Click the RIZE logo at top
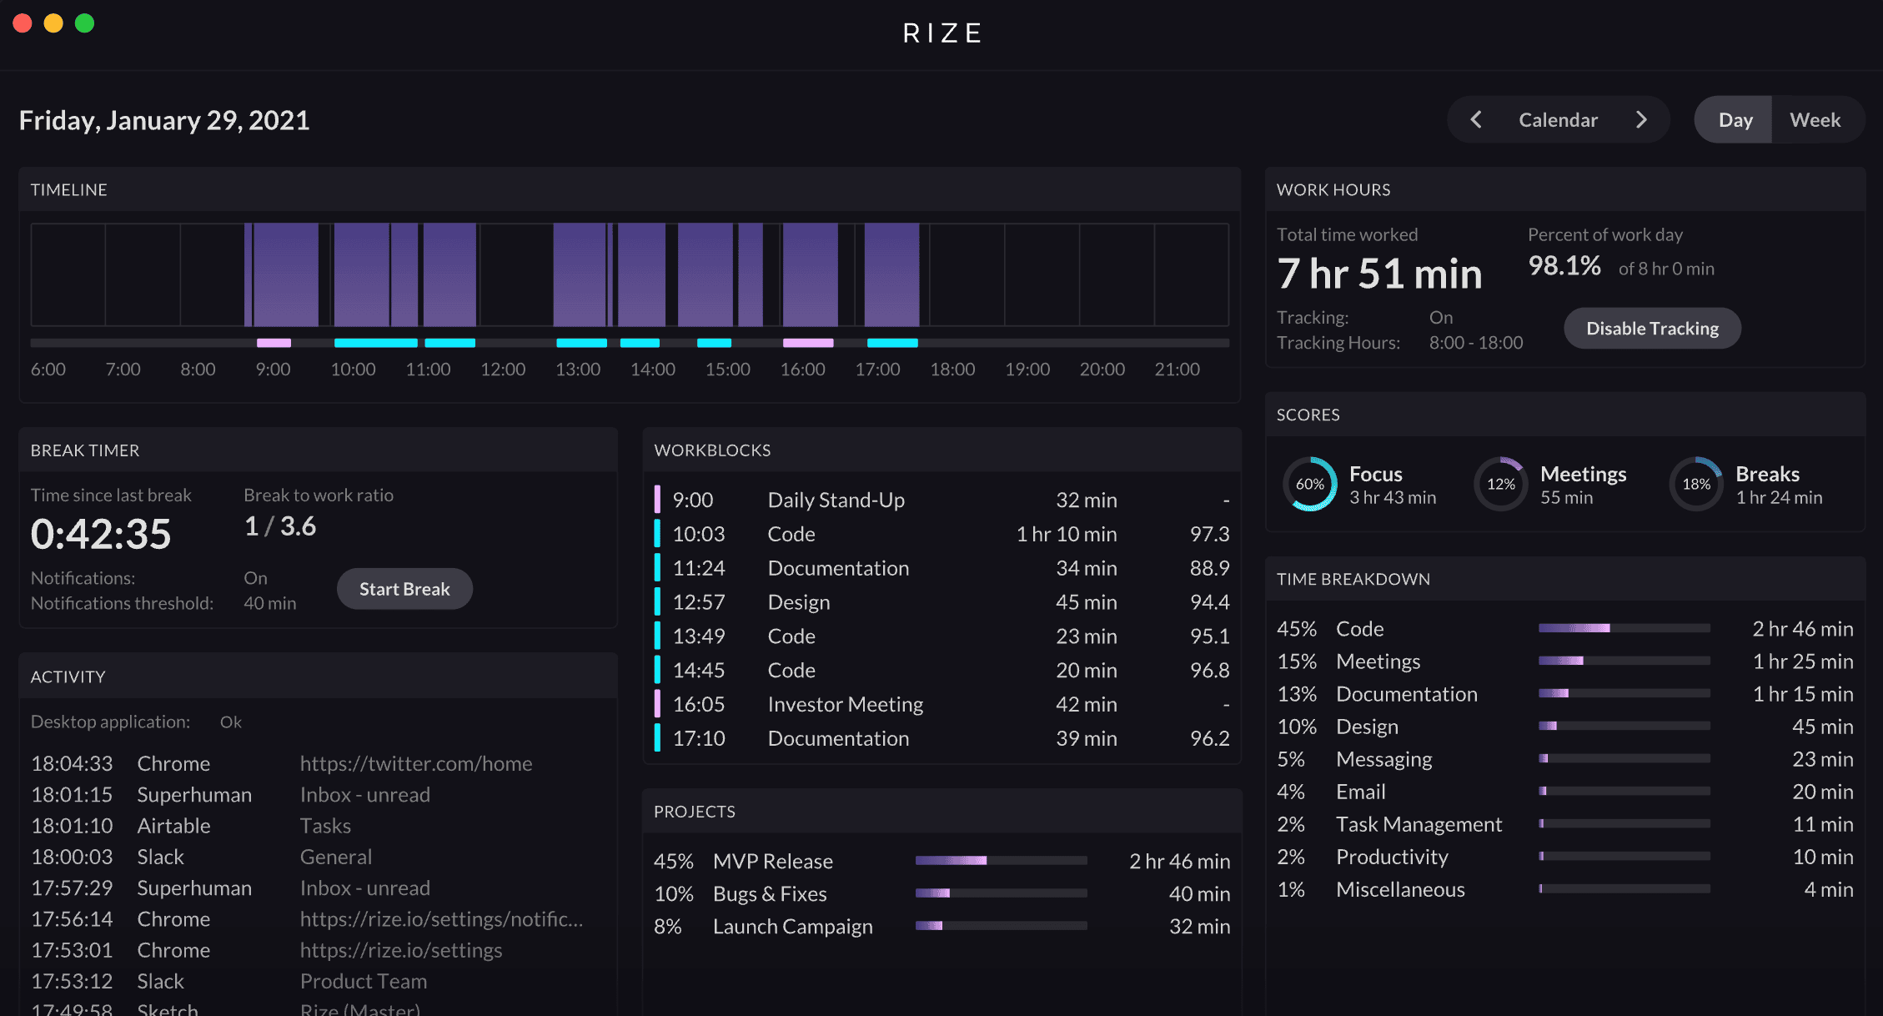This screenshot has width=1883, height=1016. pos(941,33)
